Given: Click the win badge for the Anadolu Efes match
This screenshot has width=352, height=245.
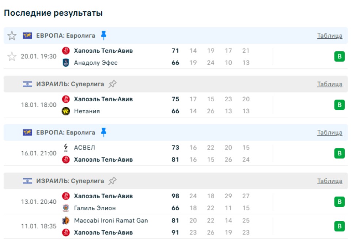Looking at the screenshot, I should [x=339, y=57].
